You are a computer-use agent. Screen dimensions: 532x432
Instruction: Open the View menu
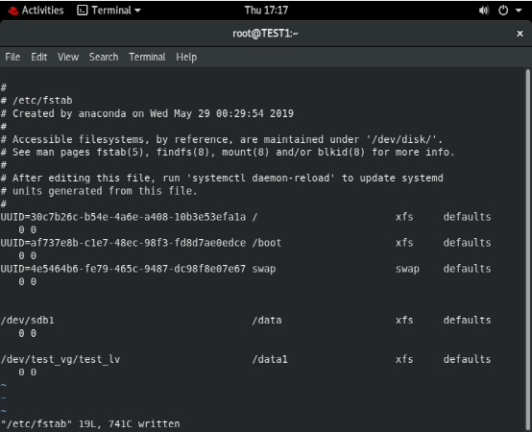click(x=68, y=57)
